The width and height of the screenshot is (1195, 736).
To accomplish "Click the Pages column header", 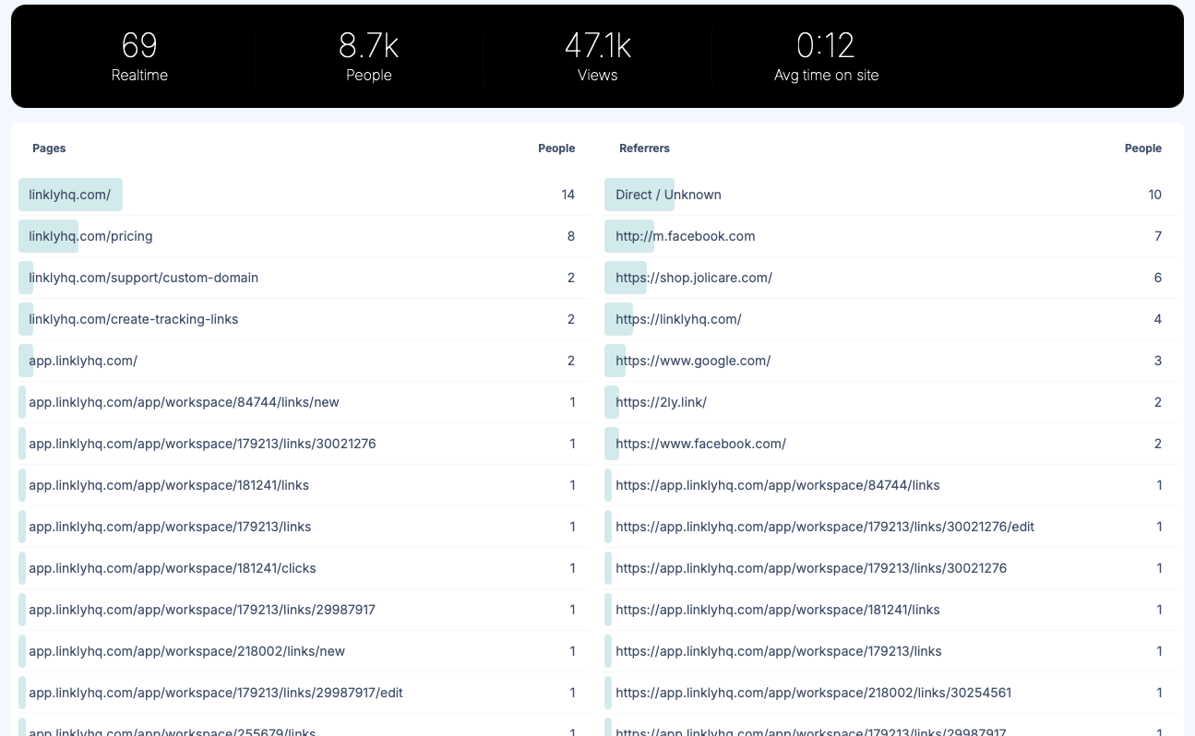I will [x=49, y=148].
